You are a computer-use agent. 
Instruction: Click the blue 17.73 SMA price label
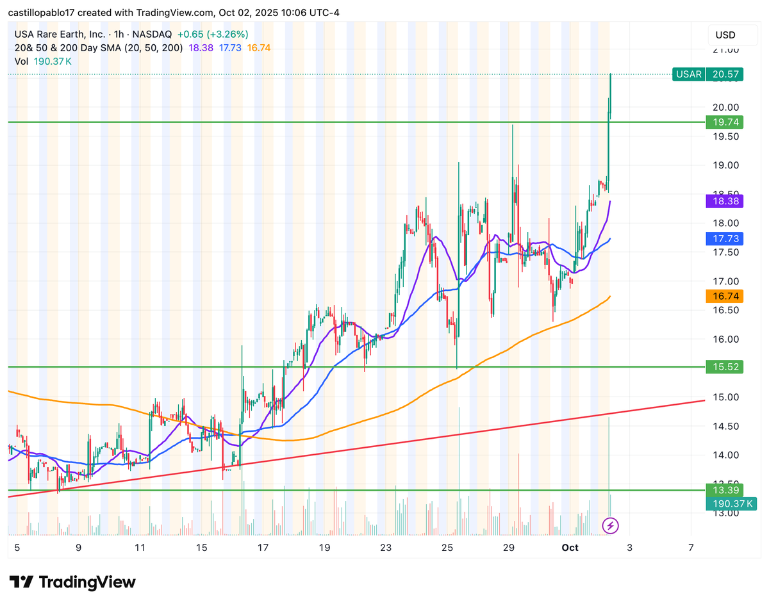(725, 238)
